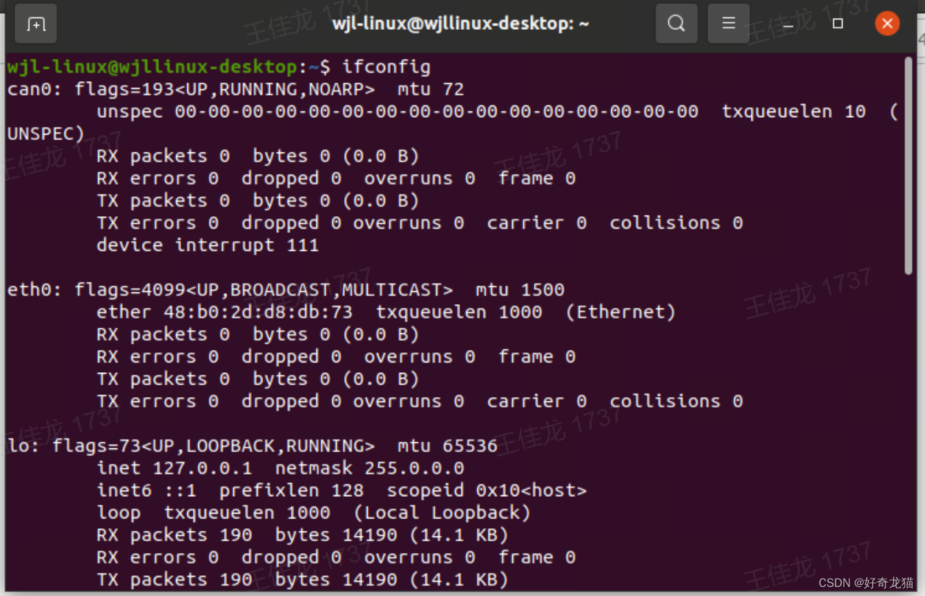The width and height of the screenshot is (925, 596).
Task: Click the 'TX packets 190' line
Action: coord(302,579)
